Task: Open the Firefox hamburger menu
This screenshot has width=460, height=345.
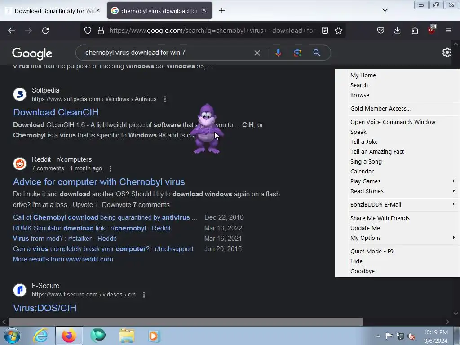Action: tap(448, 31)
